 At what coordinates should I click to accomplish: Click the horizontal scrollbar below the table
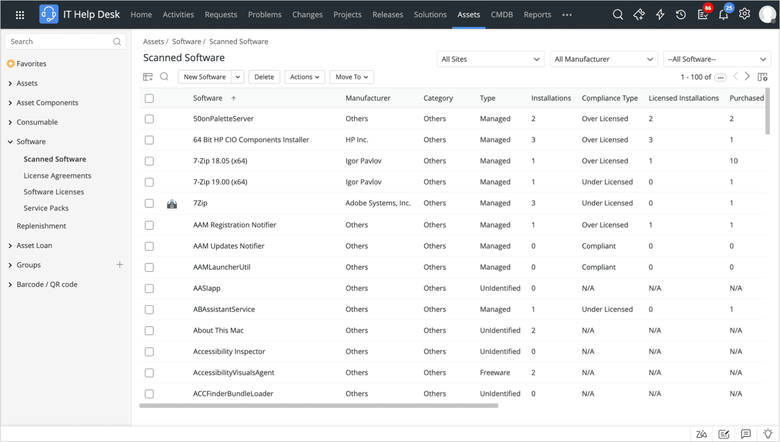[x=318, y=405]
